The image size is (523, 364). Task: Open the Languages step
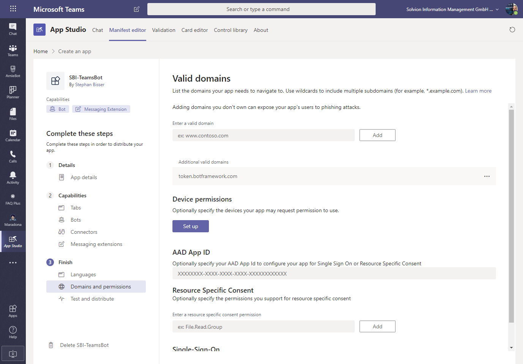83,274
